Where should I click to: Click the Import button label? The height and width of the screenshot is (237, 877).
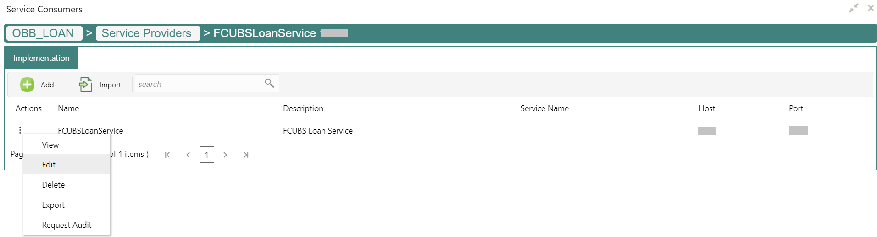click(x=110, y=85)
